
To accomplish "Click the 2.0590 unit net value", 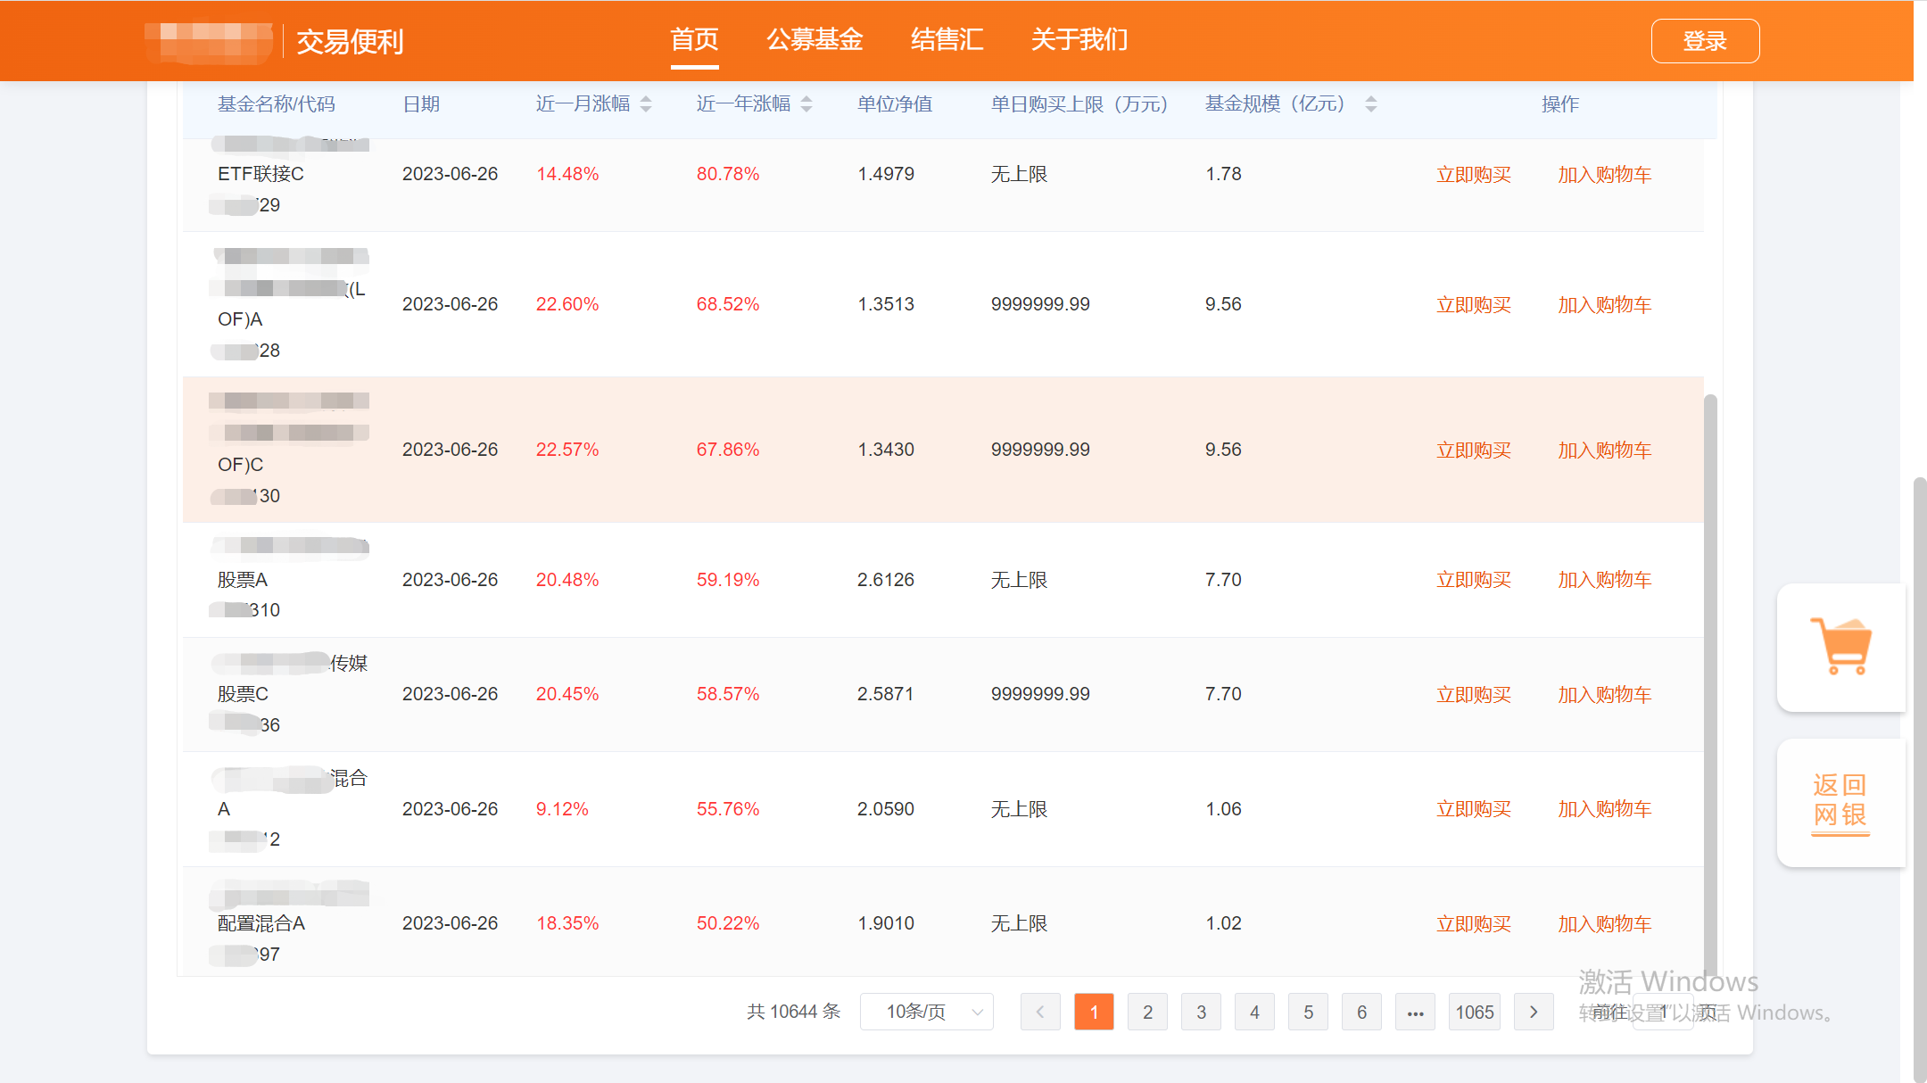I will [886, 809].
